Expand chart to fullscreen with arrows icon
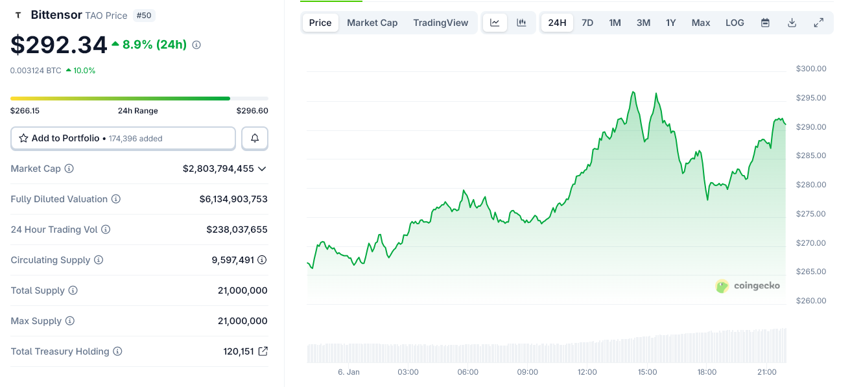Viewport: 850px width, 387px height. click(818, 22)
